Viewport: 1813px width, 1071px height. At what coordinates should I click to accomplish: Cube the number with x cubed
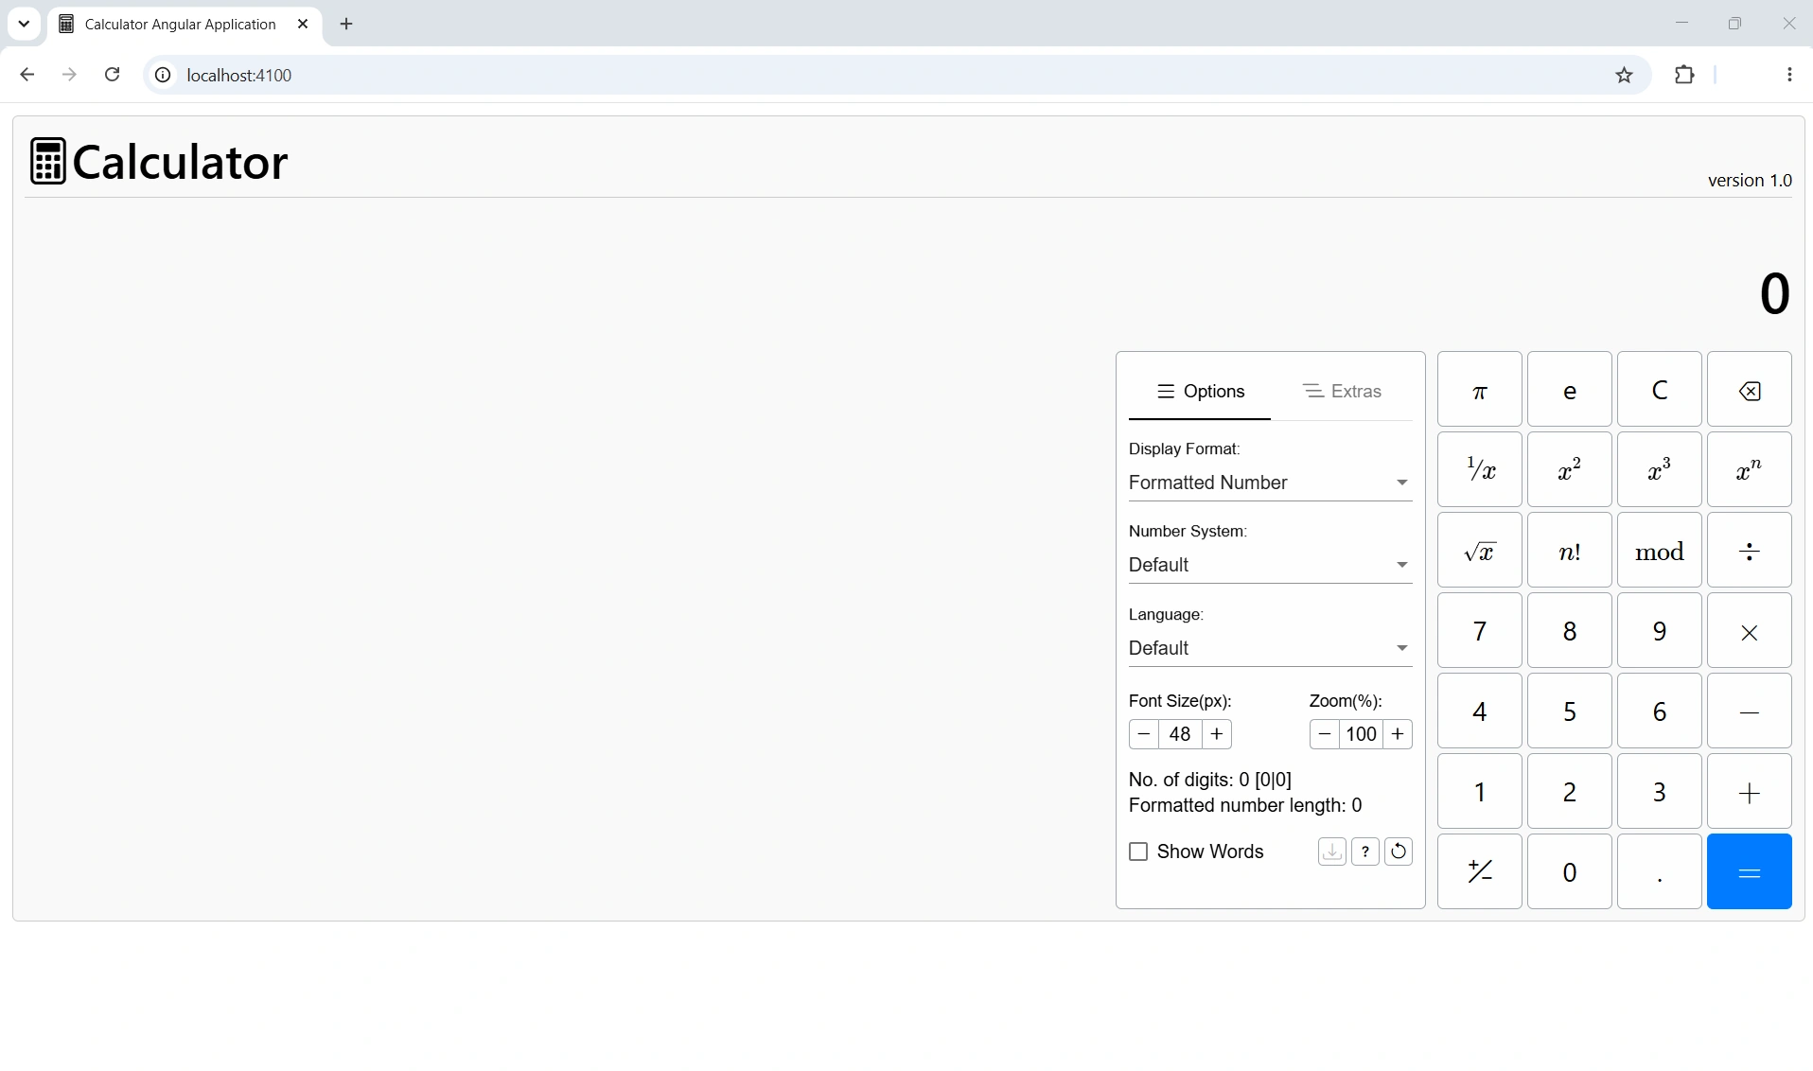click(1659, 470)
